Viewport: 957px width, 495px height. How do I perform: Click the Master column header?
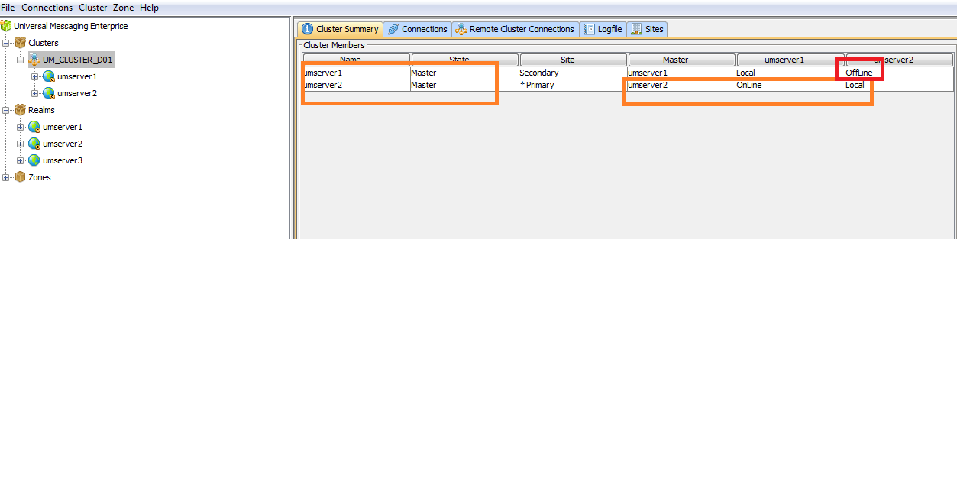(x=682, y=60)
